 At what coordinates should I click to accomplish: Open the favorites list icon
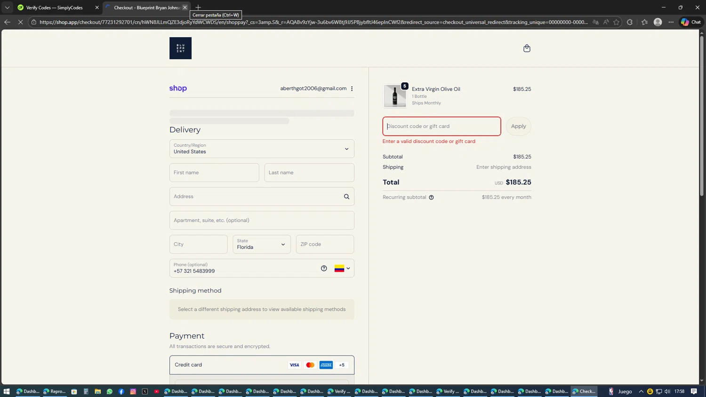click(644, 22)
